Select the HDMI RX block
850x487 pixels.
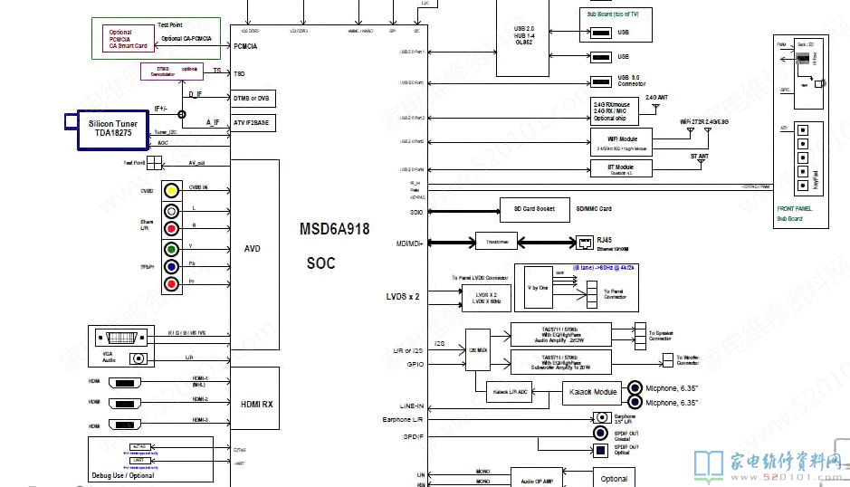coord(254,404)
